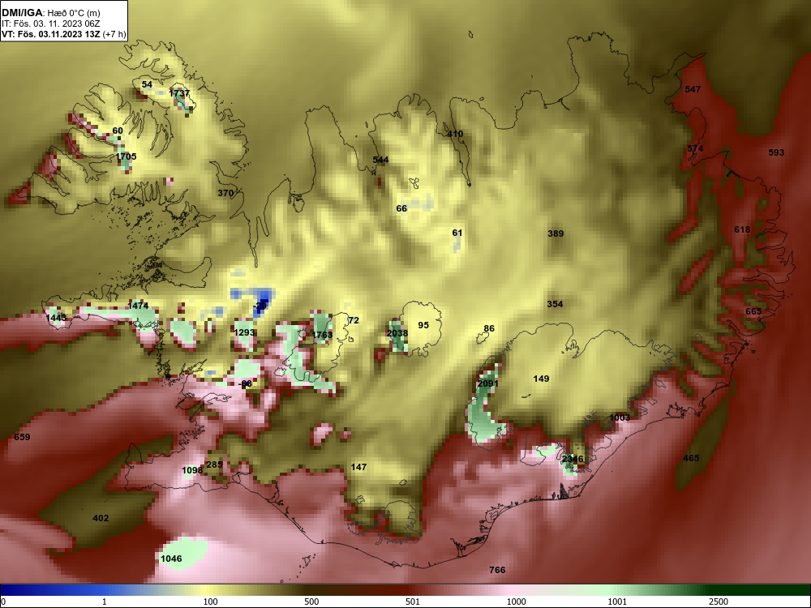Click the map value 149
Screen dimensions: 811x608
click(541, 379)
